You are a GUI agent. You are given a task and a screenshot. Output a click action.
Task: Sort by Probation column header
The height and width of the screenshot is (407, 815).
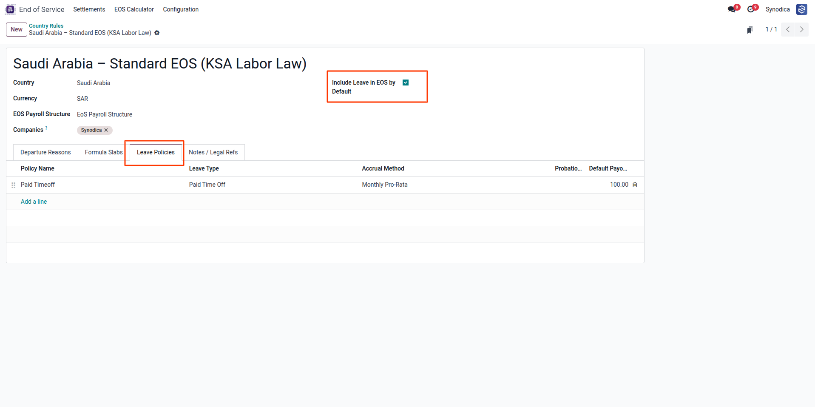coord(568,168)
